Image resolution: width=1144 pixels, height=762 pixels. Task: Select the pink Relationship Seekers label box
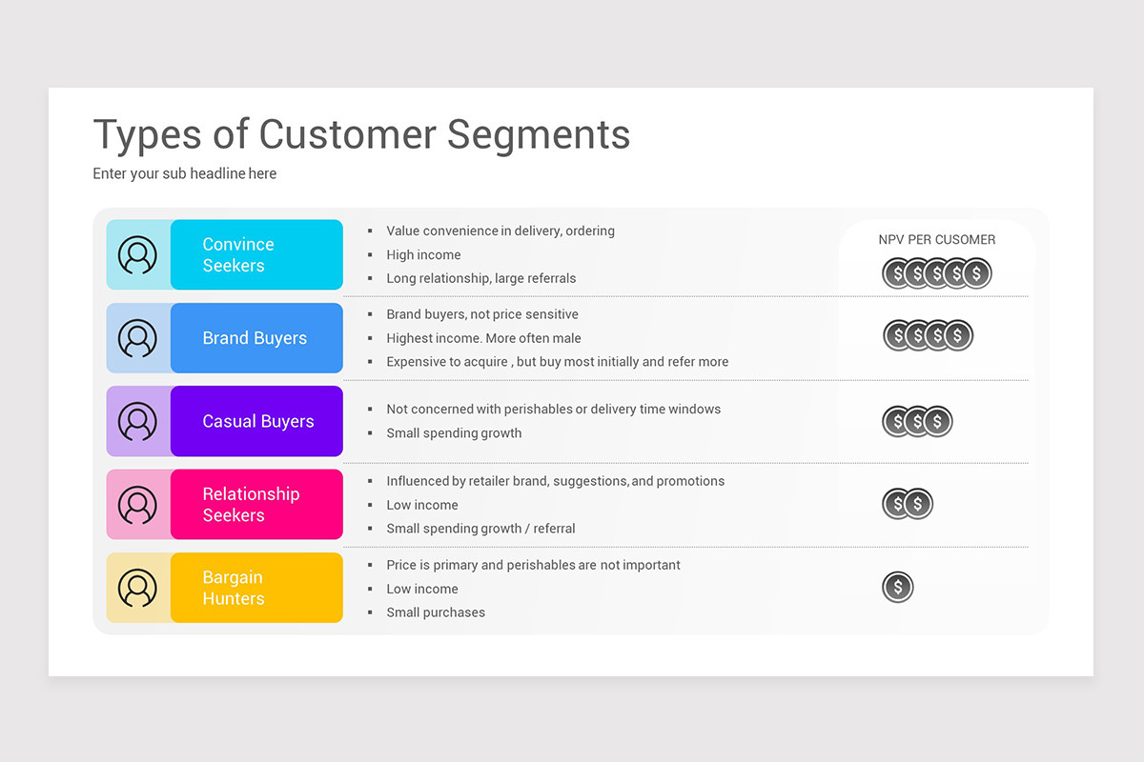click(256, 505)
